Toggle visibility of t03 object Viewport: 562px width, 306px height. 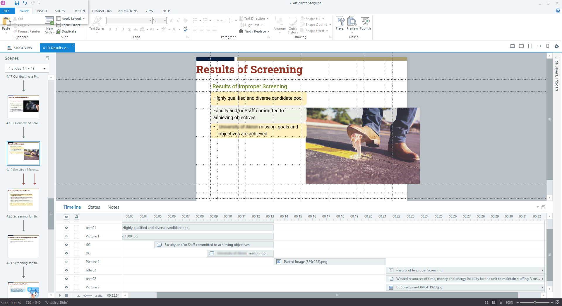tap(66, 253)
